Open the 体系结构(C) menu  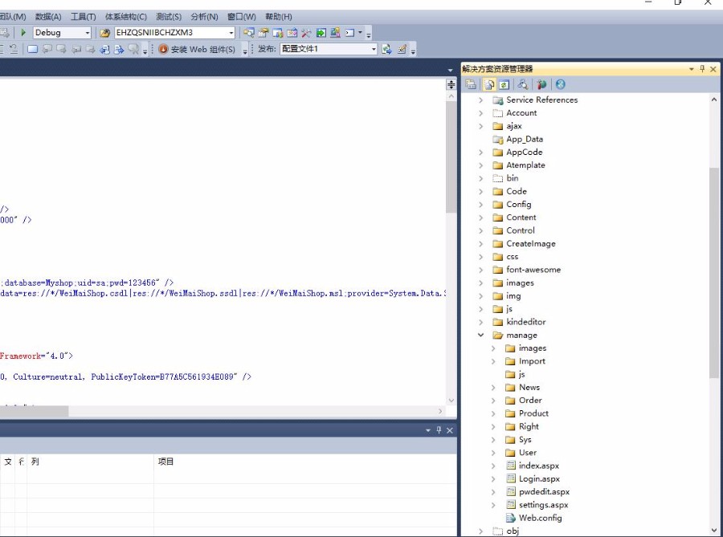125,17
